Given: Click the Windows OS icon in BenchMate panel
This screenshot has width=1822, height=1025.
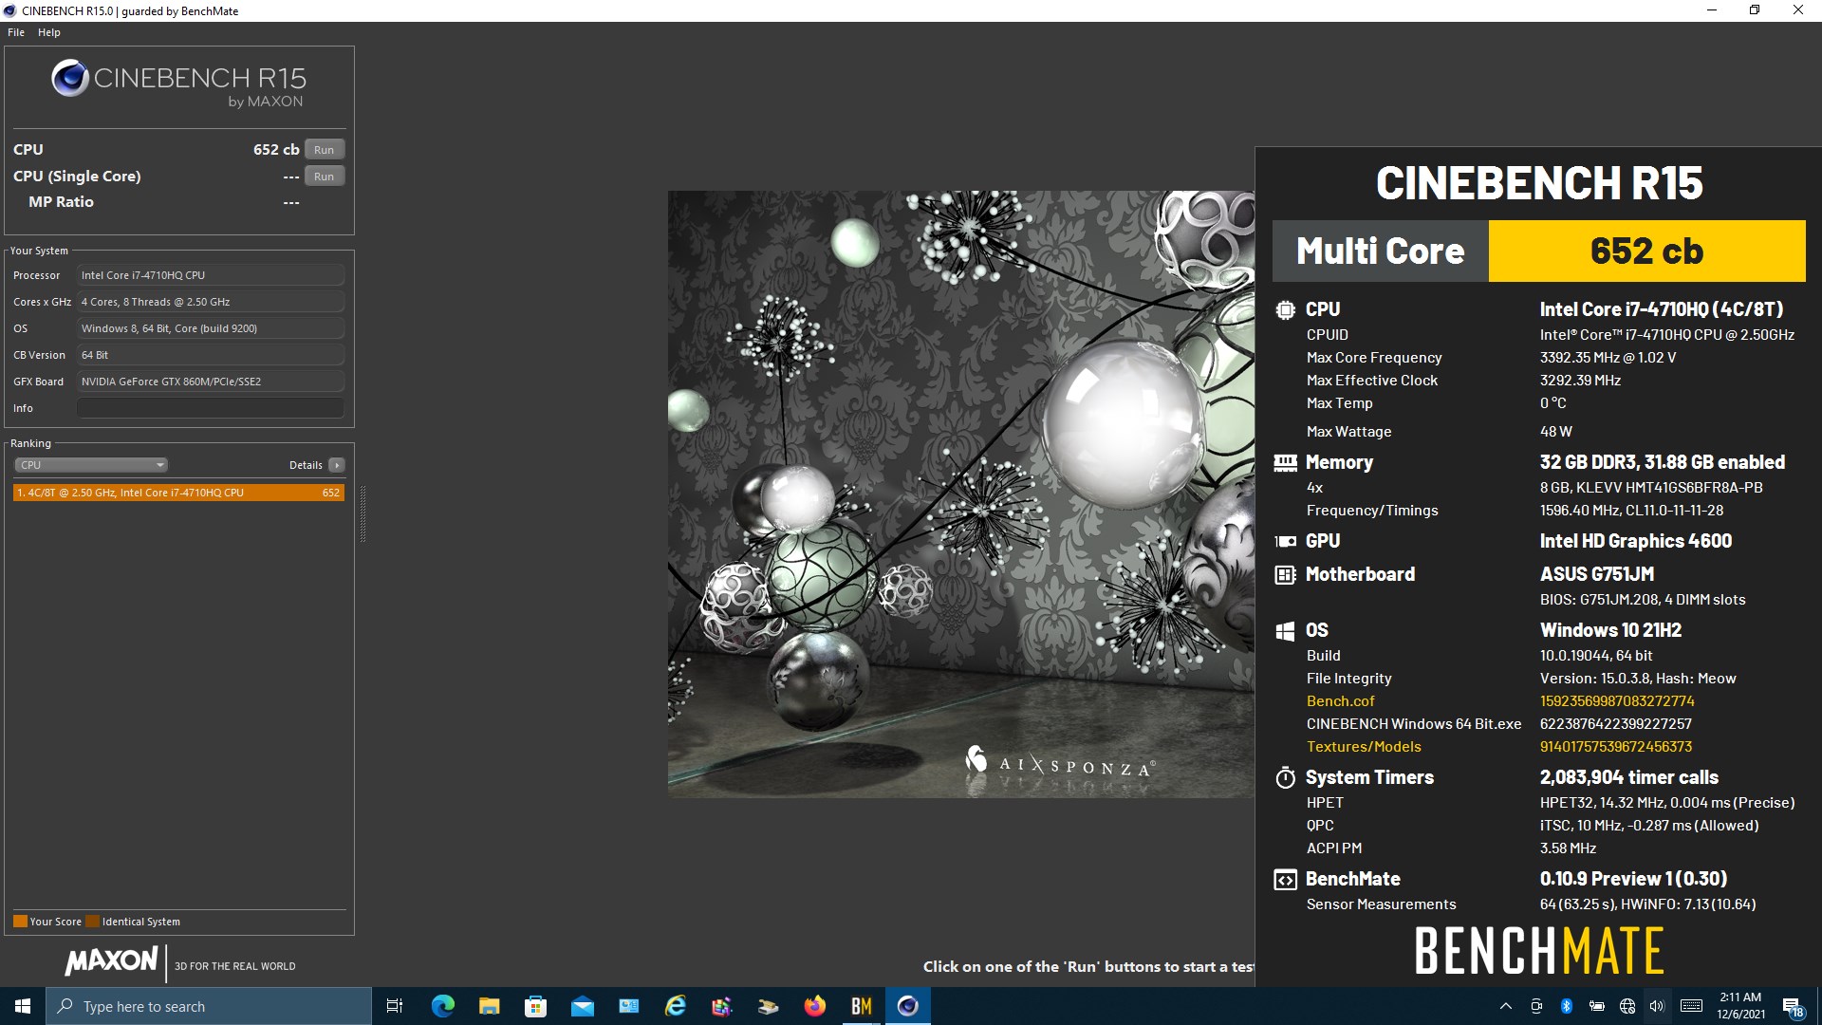Looking at the screenshot, I should pyautogui.click(x=1285, y=630).
